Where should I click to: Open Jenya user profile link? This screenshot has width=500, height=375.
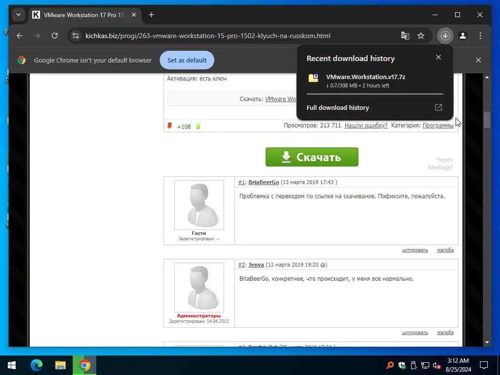256,265
